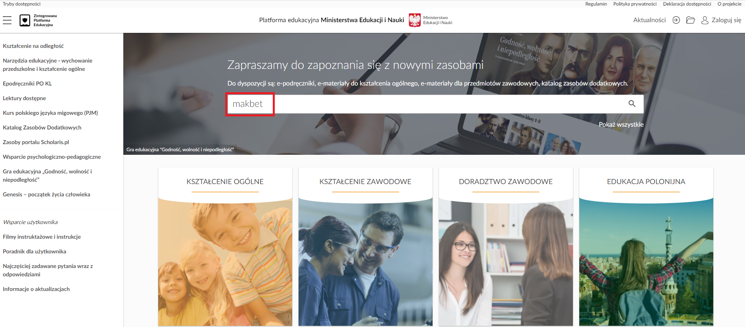
Task: Click Pokaż wszystkie link
Action: (x=621, y=124)
